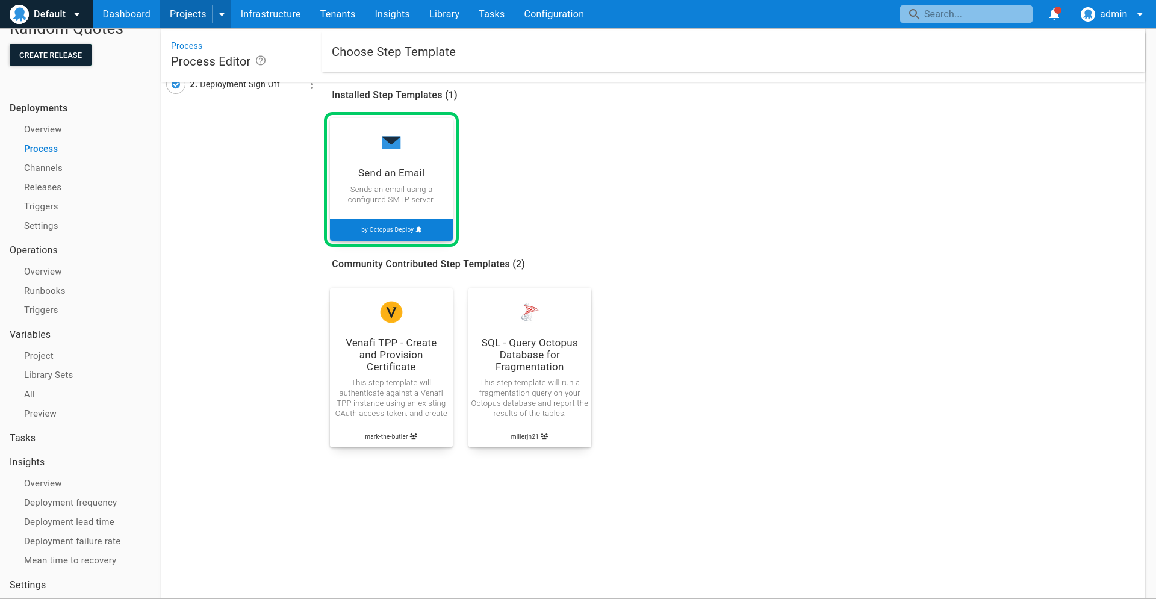Viewport: 1156px width, 599px height.
Task: Click the Venafi V logo icon
Action: [391, 312]
